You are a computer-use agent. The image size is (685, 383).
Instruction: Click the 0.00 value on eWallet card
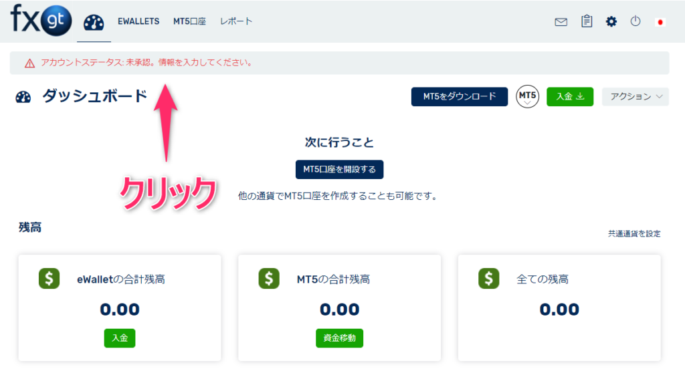tap(120, 309)
